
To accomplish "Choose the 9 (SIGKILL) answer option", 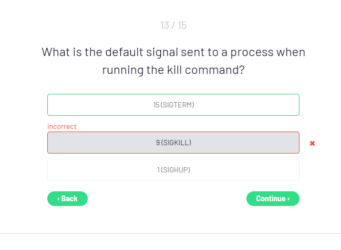I will coord(173,143).
